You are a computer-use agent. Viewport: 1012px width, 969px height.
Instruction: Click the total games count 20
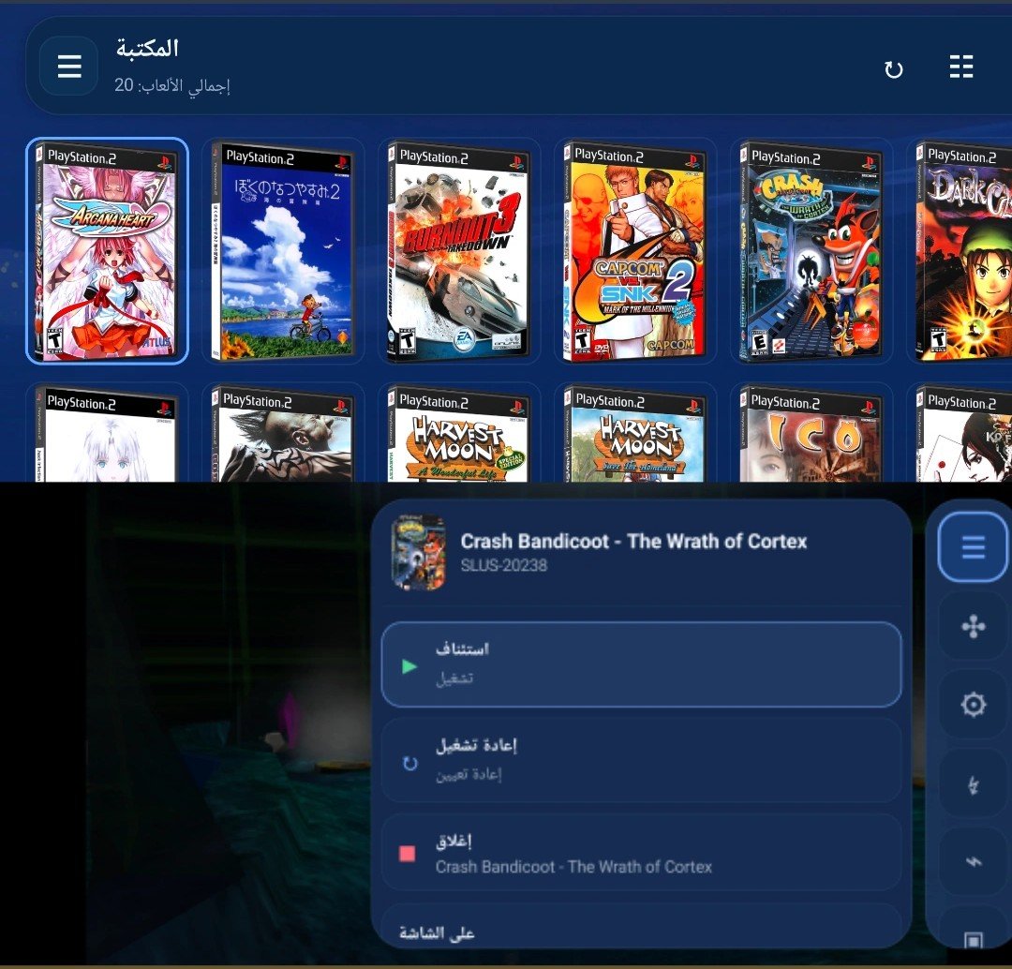(171, 85)
